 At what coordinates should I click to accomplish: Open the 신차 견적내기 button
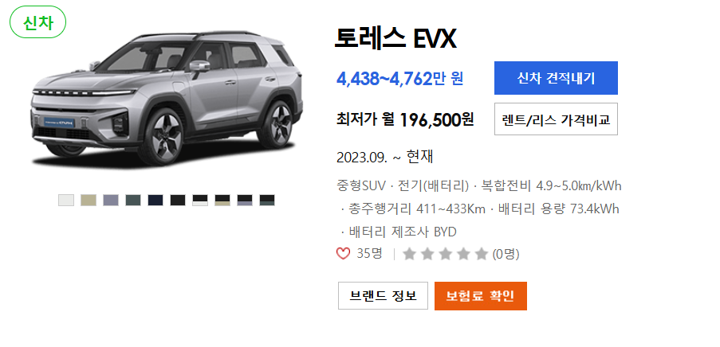556,78
